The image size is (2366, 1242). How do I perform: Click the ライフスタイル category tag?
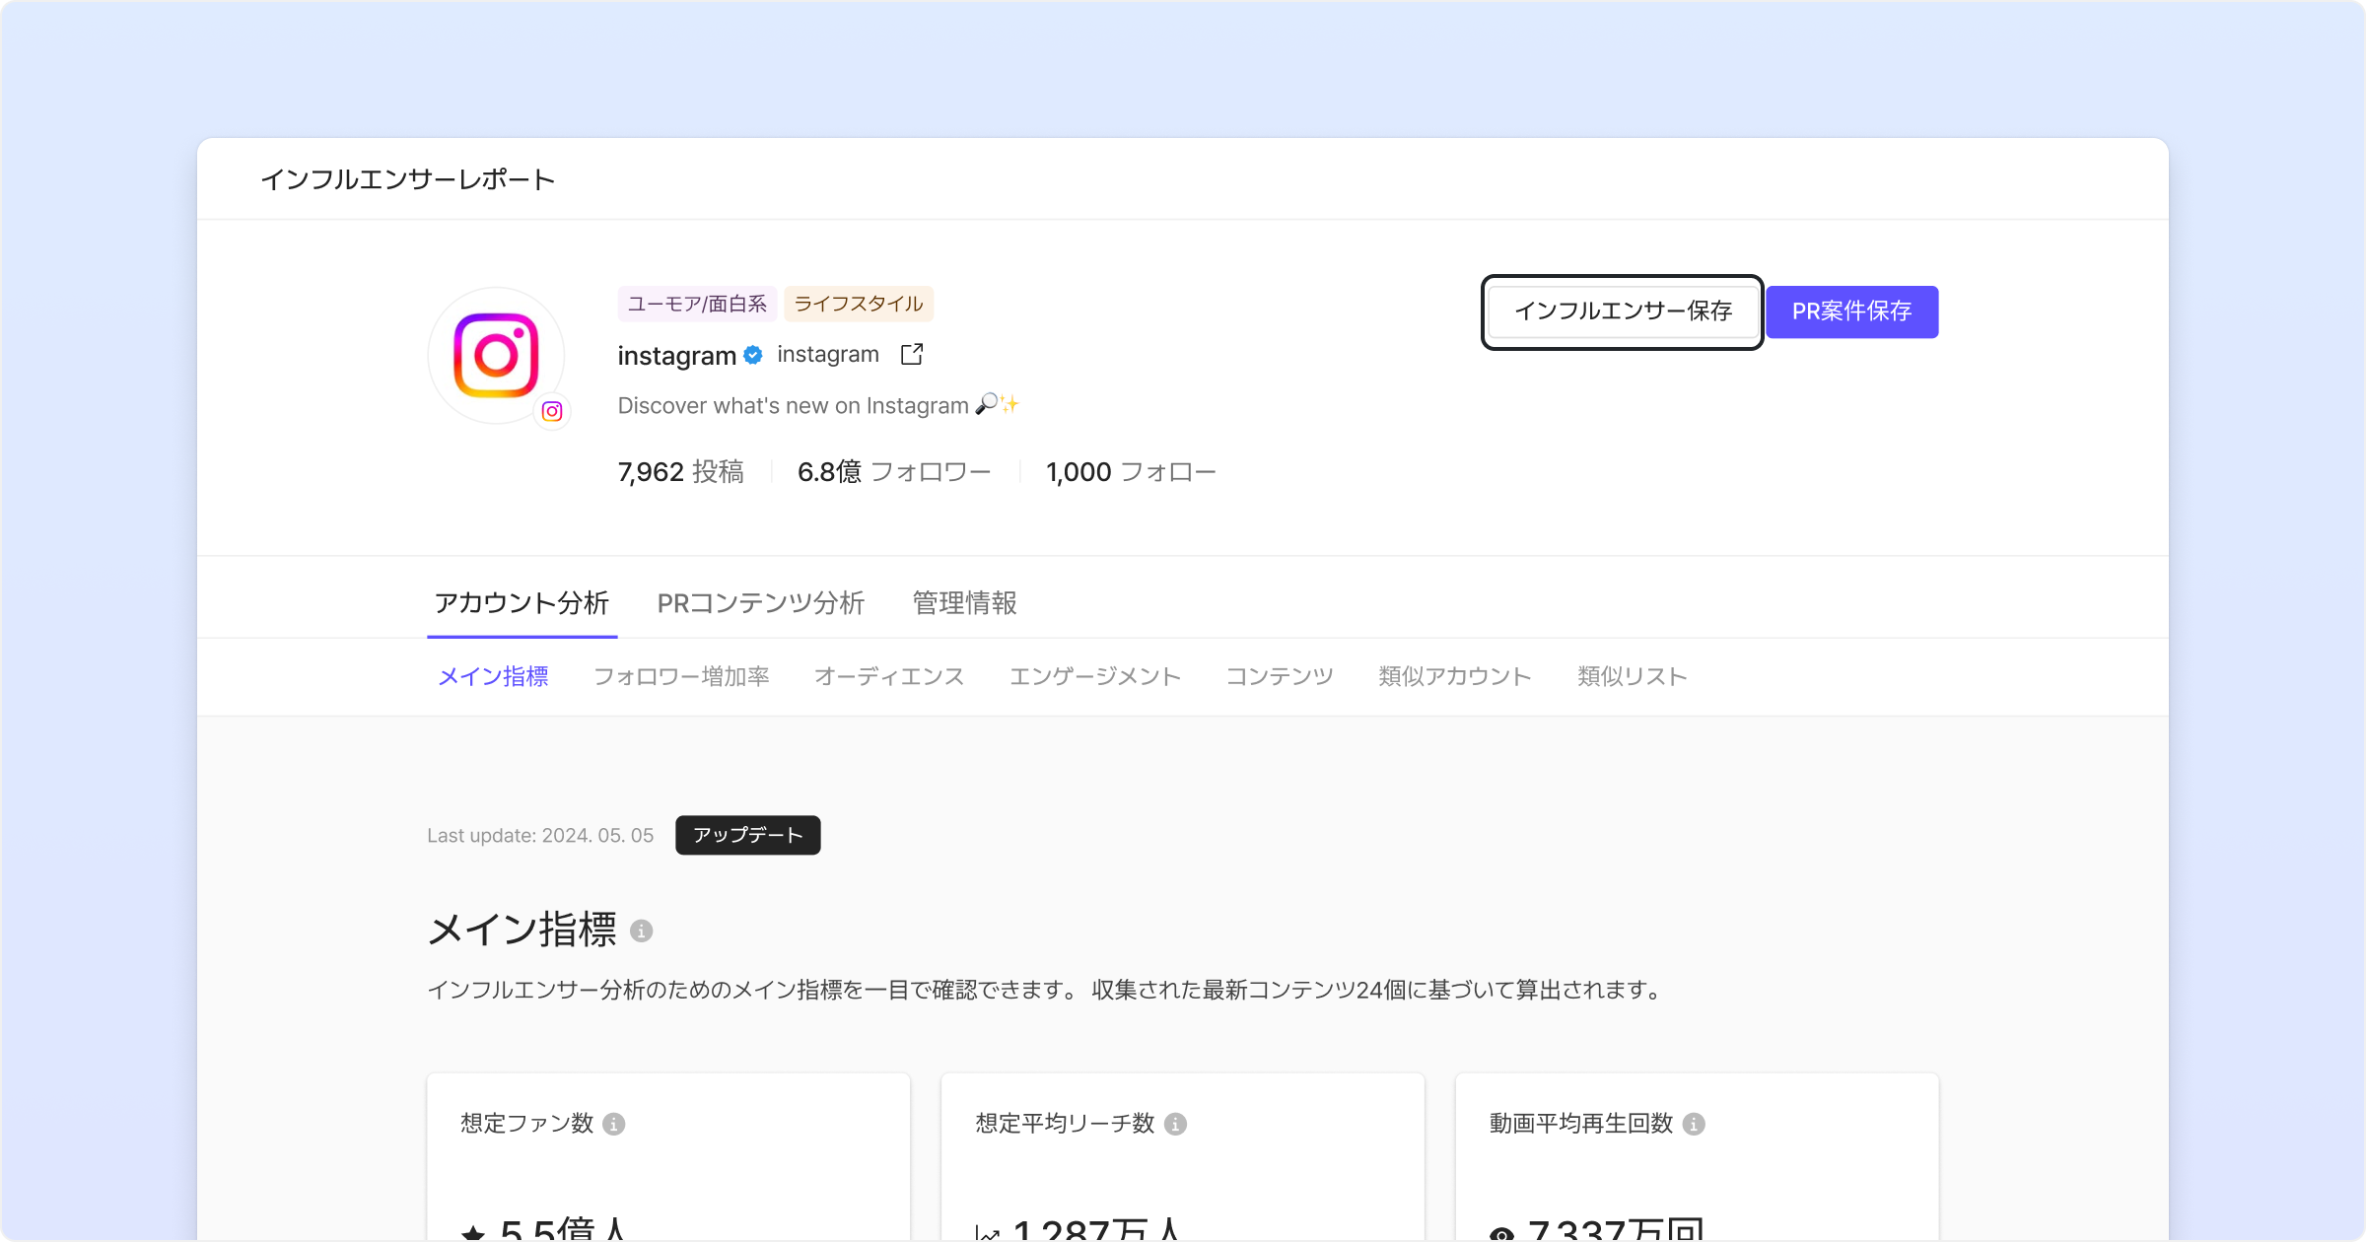coord(858,304)
